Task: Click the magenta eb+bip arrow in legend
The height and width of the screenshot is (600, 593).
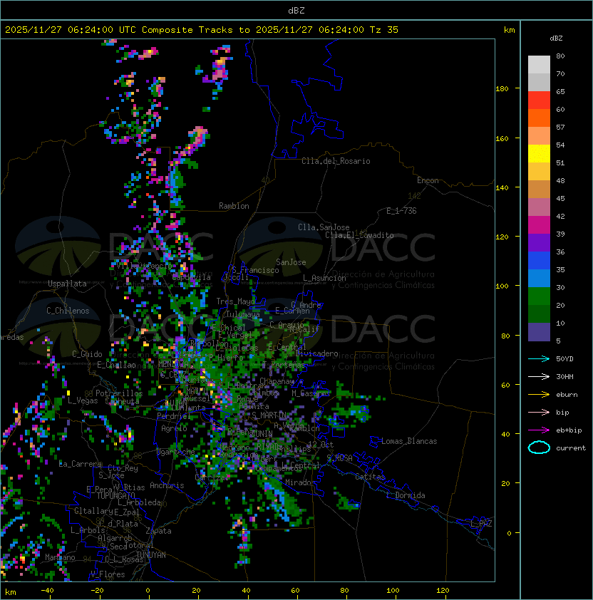Action: pyautogui.click(x=539, y=430)
